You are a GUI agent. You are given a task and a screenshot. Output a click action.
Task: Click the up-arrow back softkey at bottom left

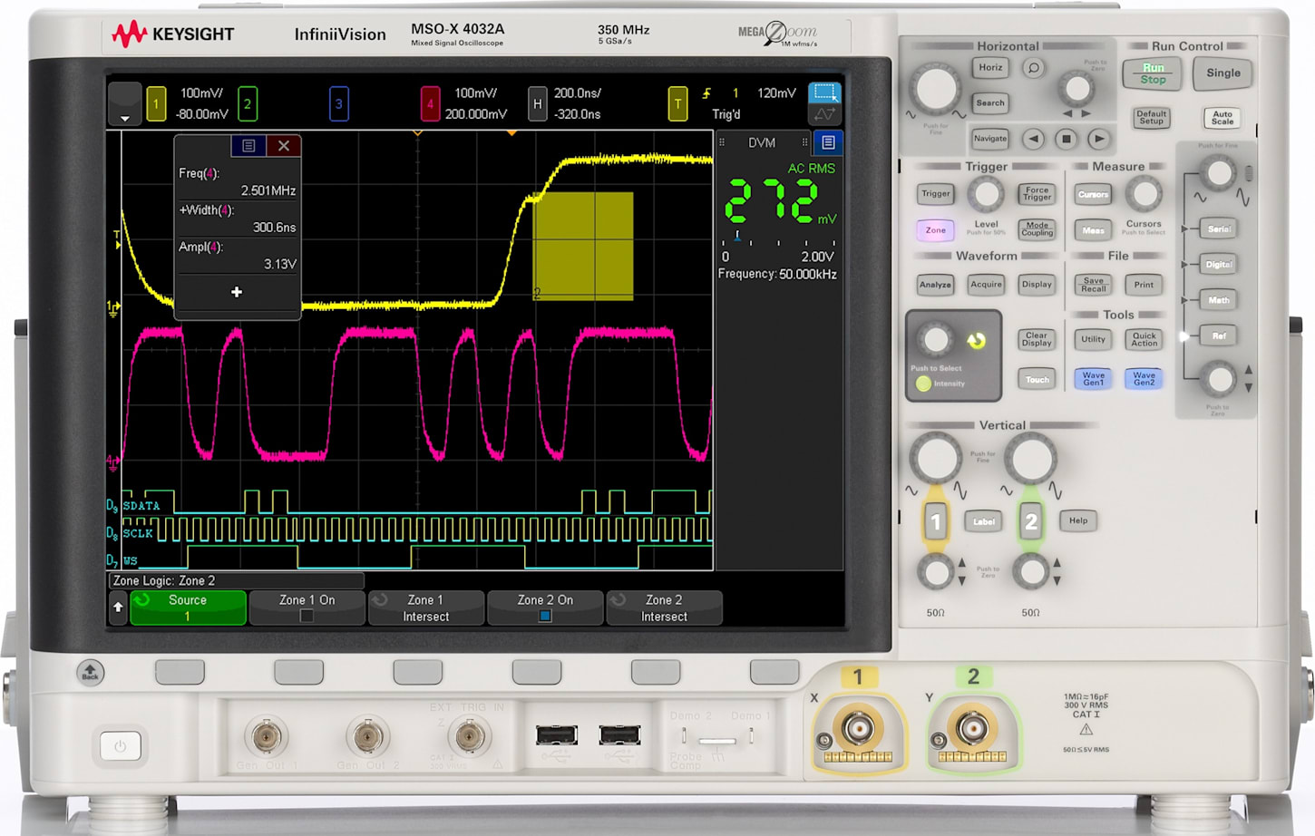pyautogui.click(x=118, y=608)
